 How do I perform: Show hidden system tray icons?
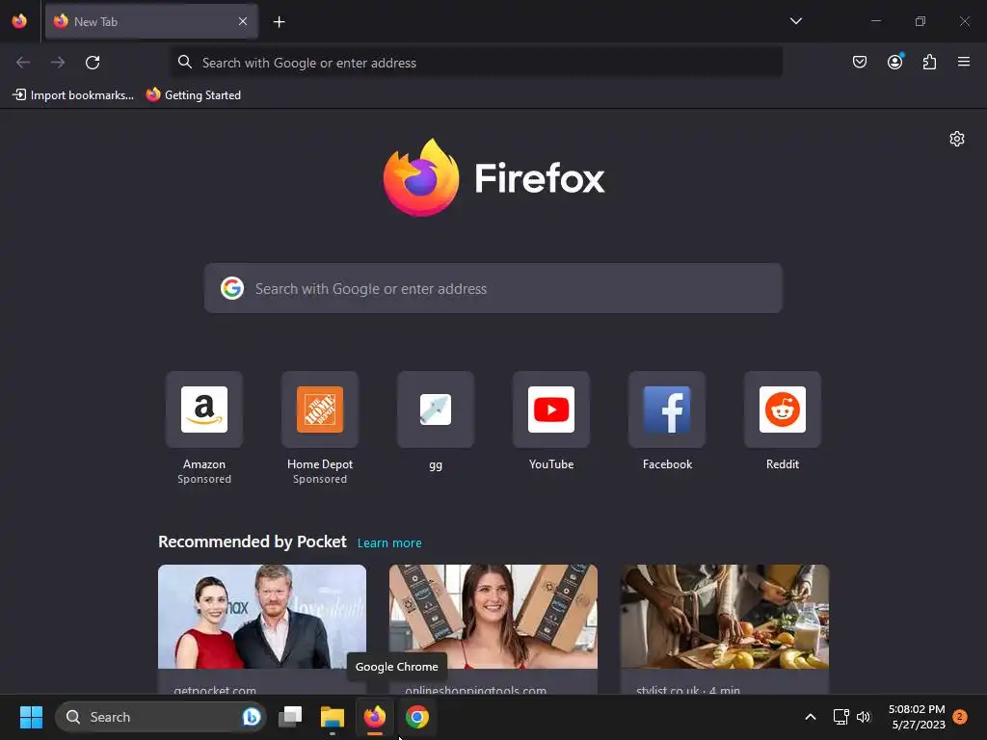coord(810,717)
